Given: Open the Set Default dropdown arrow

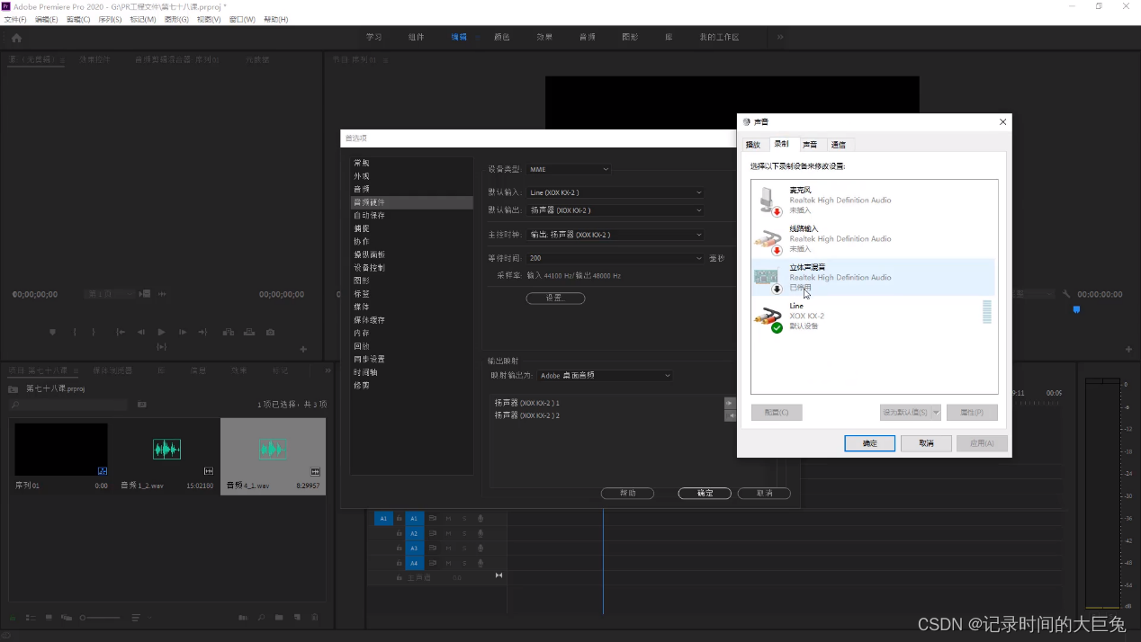Looking at the screenshot, I should [x=936, y=413].
